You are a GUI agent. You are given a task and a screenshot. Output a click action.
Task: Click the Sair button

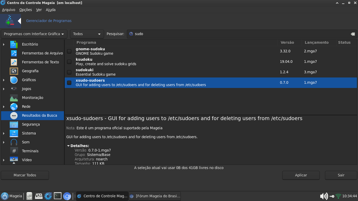tap(341, 175)
